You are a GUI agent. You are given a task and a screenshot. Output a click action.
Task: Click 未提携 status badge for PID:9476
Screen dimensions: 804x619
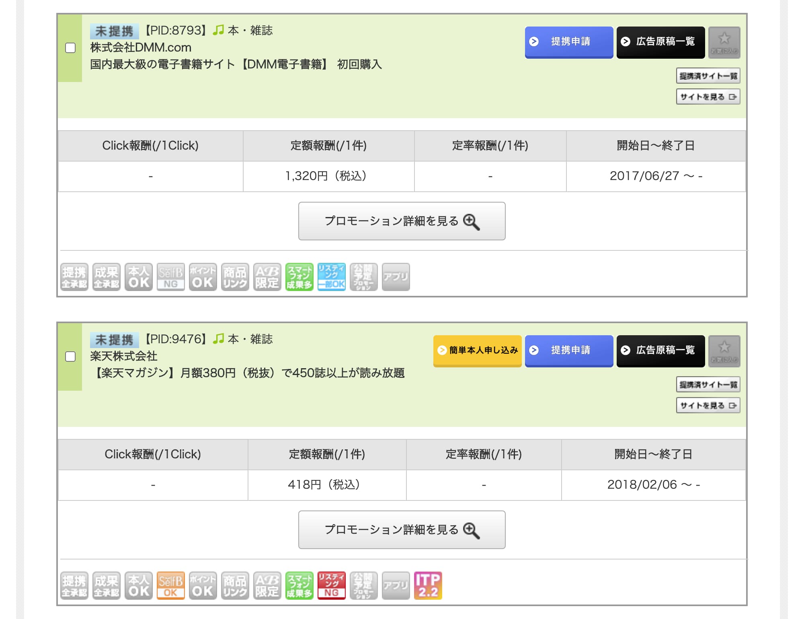coord(115,340)
